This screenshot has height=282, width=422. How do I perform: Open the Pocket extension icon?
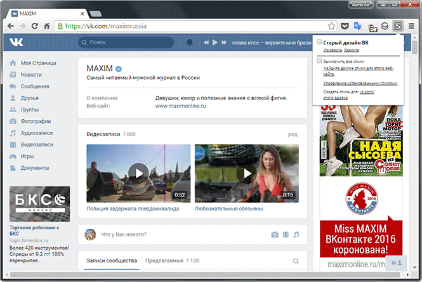[345, 26]
